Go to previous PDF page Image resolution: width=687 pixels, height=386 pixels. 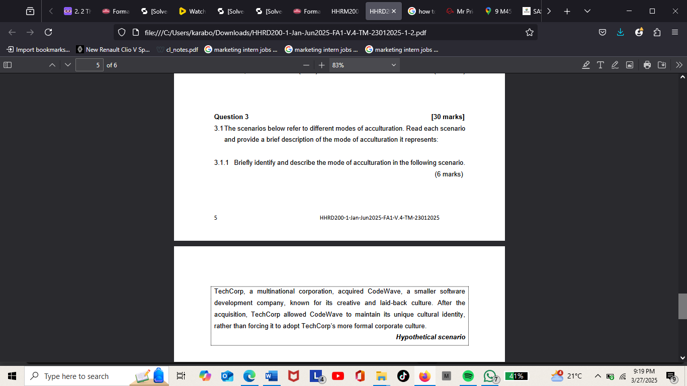53,65
